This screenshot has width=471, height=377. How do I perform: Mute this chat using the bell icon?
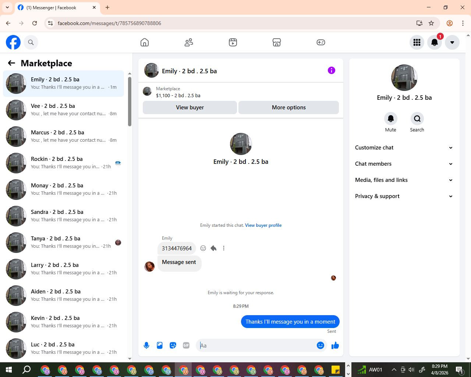coord(391,119)
